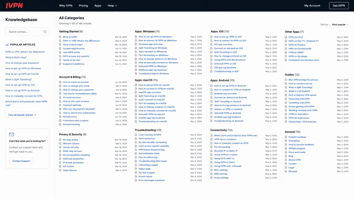Screen dimensions: 354x199
Task: Click document icon beside 'iOS app overview'
Action: click(x=212, y=45)
